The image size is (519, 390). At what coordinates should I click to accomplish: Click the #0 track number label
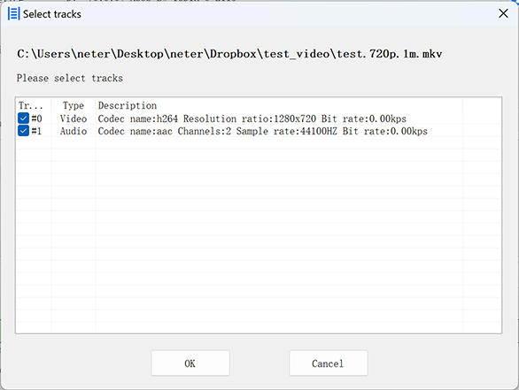coord(36,119)
